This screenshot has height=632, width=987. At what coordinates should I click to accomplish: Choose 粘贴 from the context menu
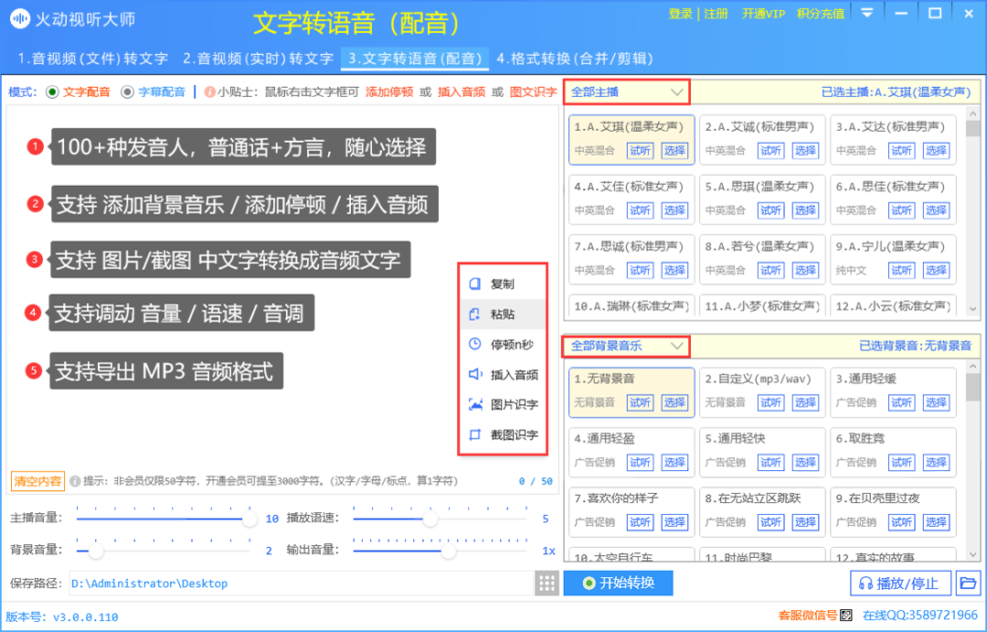[x=503, y=314]
